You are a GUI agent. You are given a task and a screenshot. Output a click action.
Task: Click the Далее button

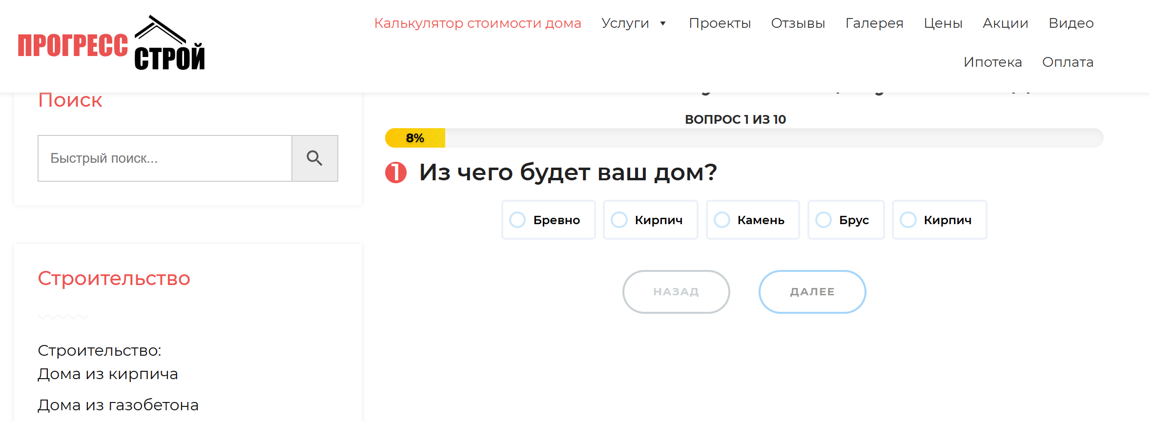click(x=811, y=291)
